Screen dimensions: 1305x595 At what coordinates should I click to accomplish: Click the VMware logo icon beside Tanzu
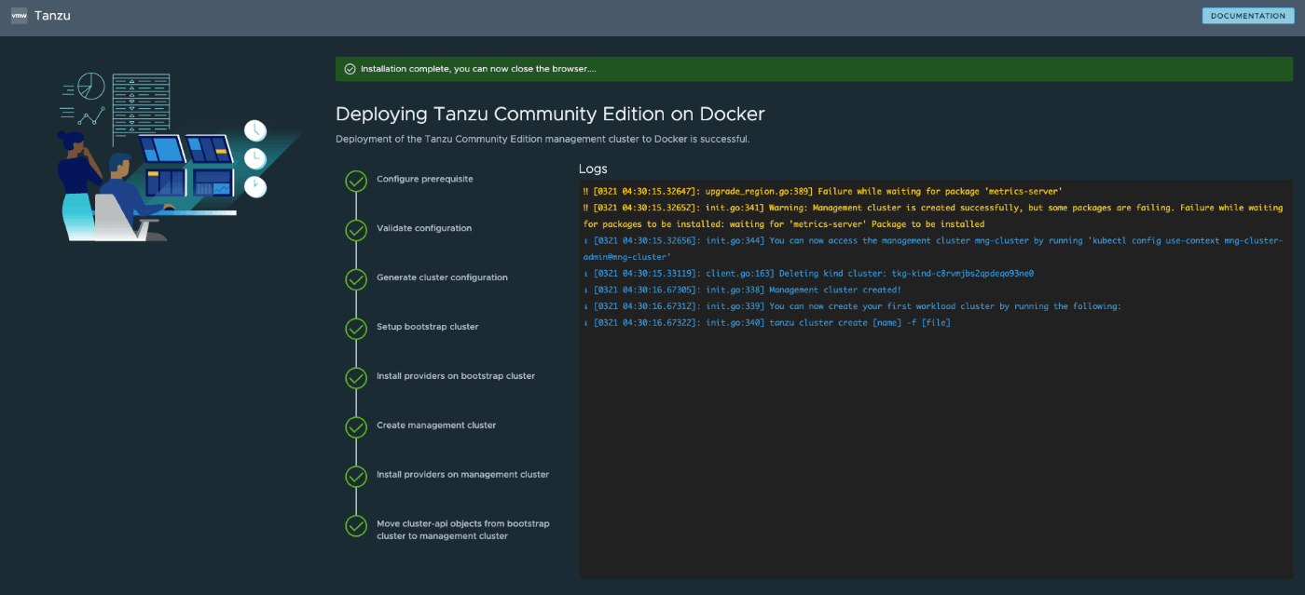point(19,16)
